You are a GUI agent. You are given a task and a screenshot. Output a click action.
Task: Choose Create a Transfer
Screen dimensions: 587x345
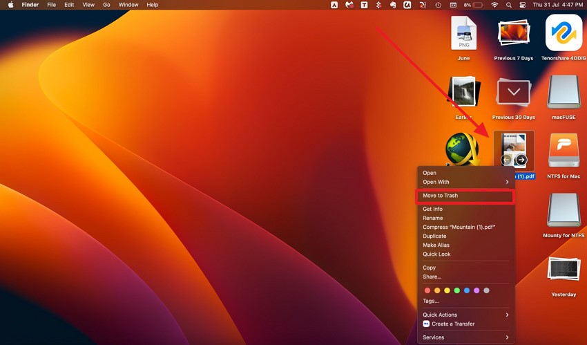tap(465, 324)
